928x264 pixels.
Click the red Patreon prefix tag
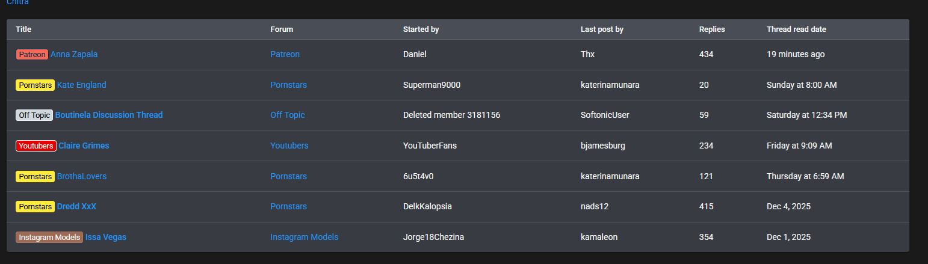pyautogui.click(x=32, y=55)
